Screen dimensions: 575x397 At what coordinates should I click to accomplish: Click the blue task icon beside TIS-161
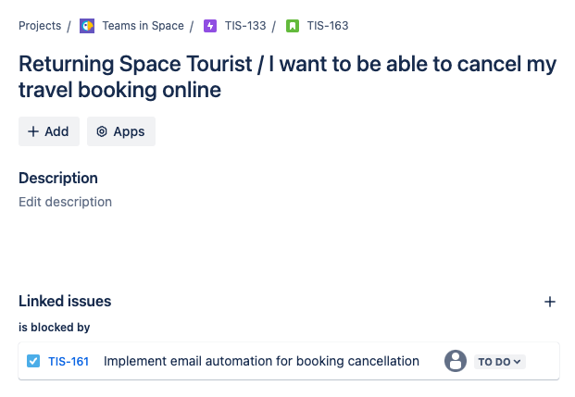pyautogui.click(x=33, y=362)
